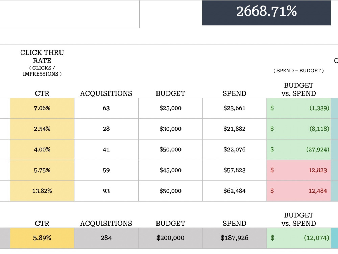Select the acquisitions cell showing 93
The image size is (338, 254).
[106, 191]
